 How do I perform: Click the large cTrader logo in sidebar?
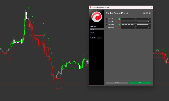[97, 17]
